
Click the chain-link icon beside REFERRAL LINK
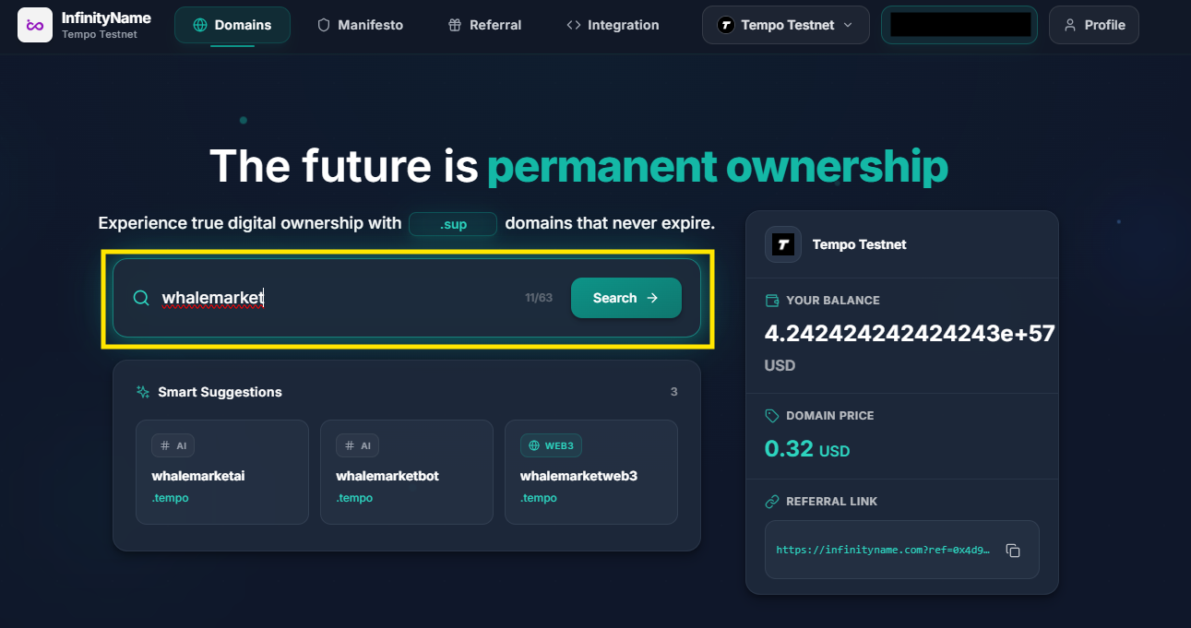pyautogui.click(x=771, y=502)
